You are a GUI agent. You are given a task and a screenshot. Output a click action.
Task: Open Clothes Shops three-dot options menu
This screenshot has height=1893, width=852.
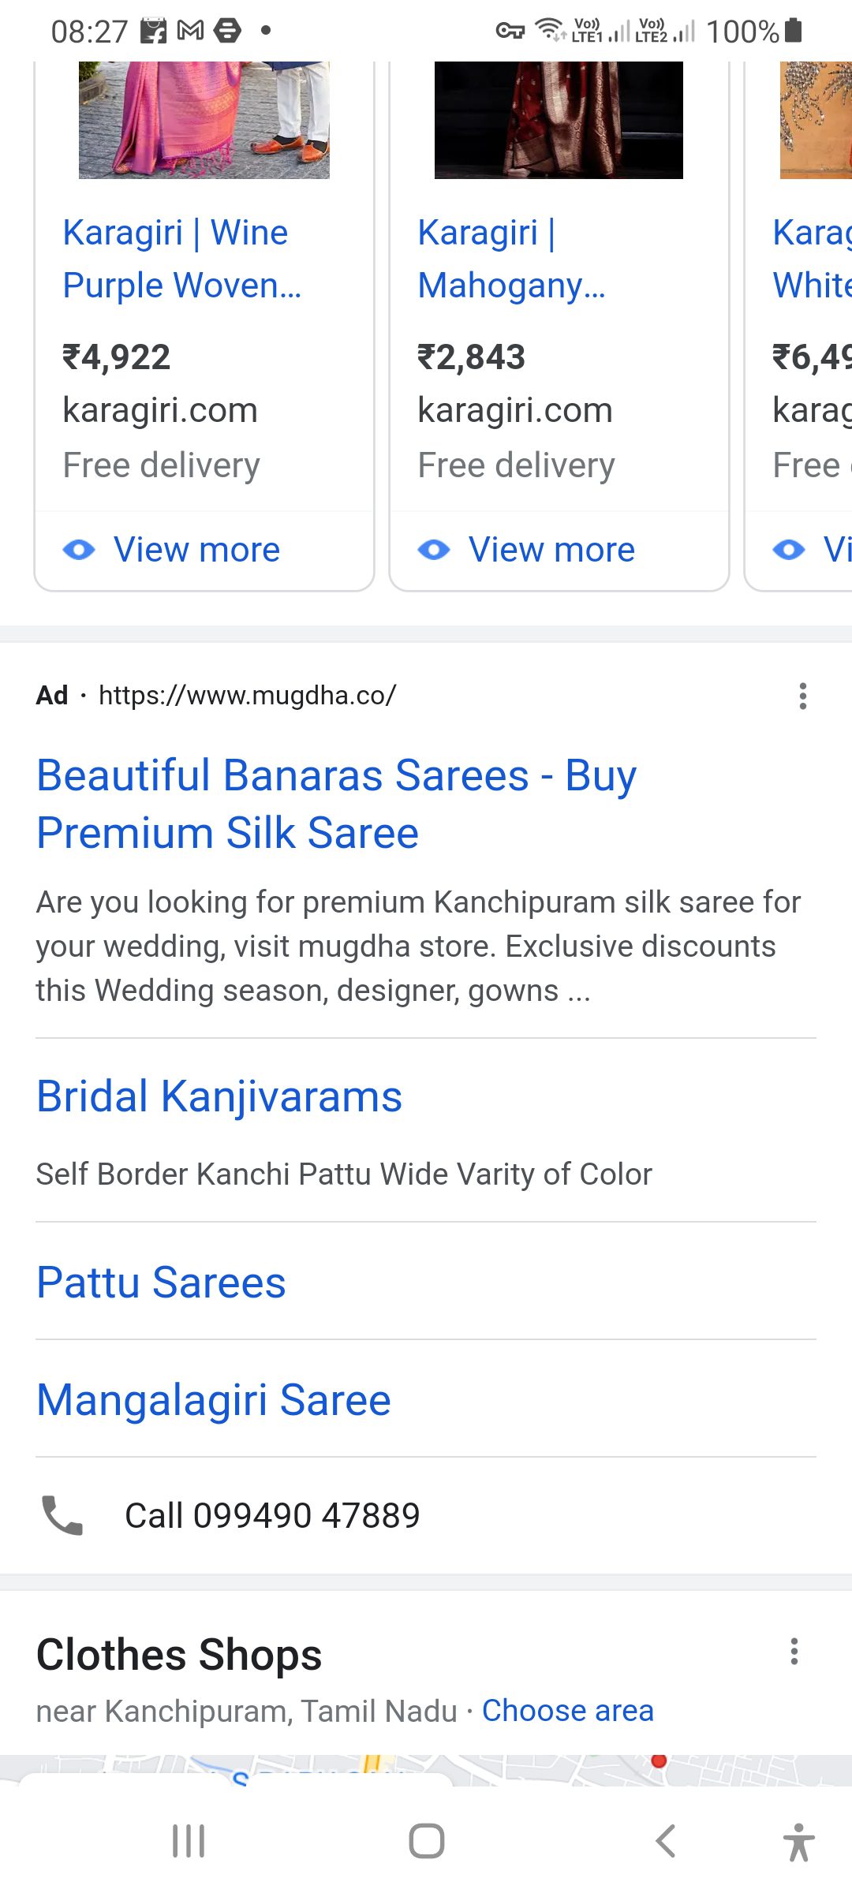click(794, 1651)
